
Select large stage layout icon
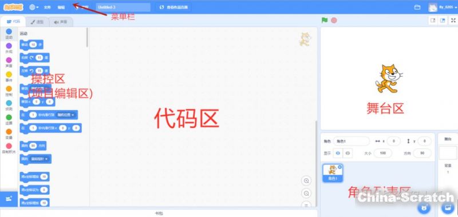[x=443, y=21]
